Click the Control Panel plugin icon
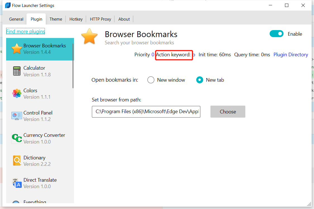The image size is (314, 209). 17,116
